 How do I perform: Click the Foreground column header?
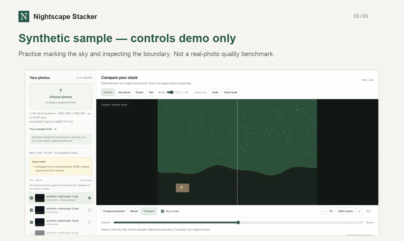click(86, 180)
